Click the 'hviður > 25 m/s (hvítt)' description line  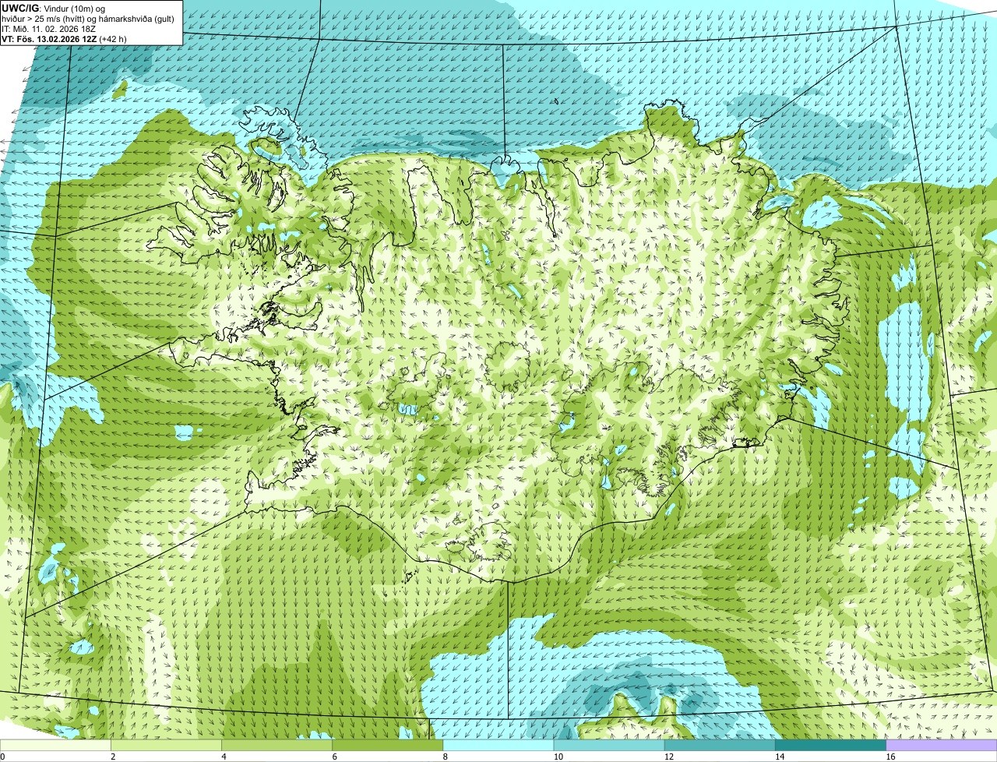pyautogui.click(x=88, y=18)
